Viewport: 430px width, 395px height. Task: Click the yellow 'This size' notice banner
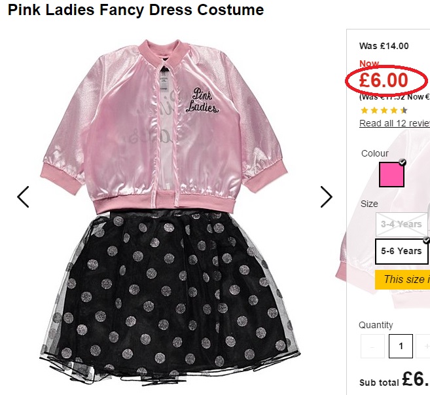click(x=403, y=280)
